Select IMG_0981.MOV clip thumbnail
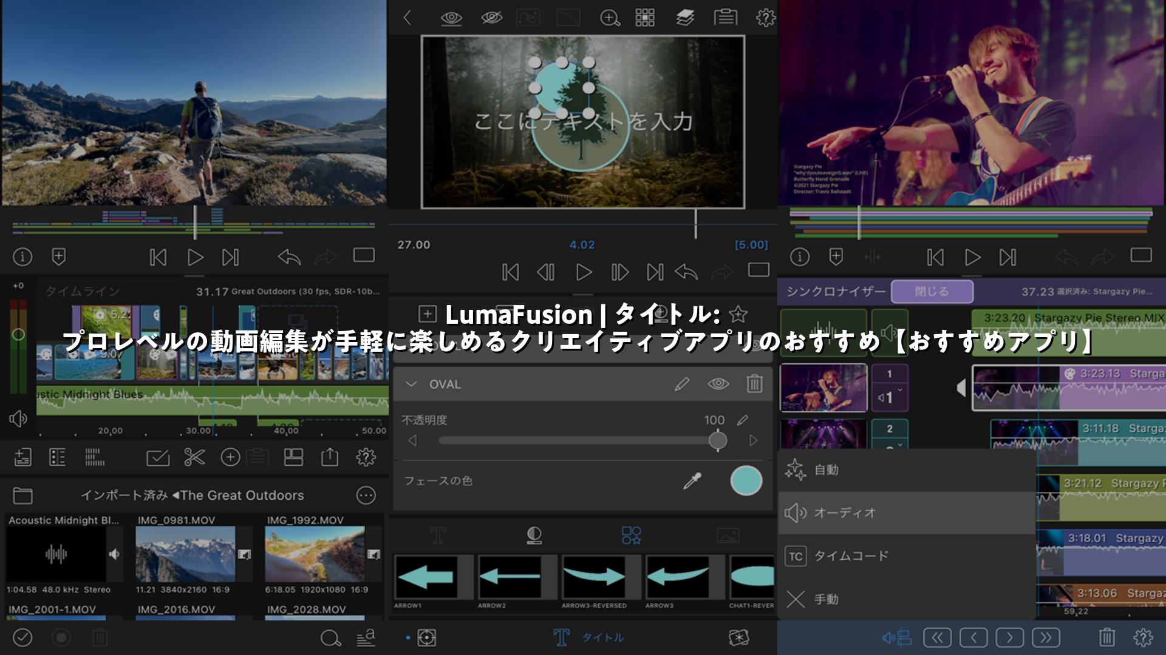Image resolution: width=1166 pixels, height=655 pixels. click(x=185, y=554)
